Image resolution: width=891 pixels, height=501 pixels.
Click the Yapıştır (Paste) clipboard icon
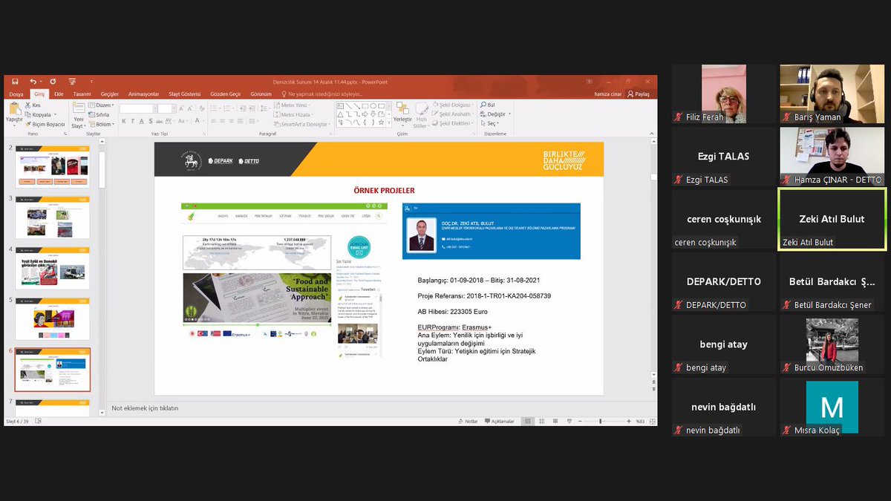(x=15, y=108)
